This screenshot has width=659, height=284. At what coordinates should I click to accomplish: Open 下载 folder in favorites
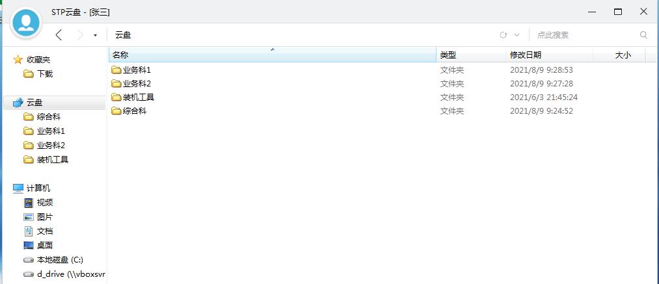pos(45,74)
